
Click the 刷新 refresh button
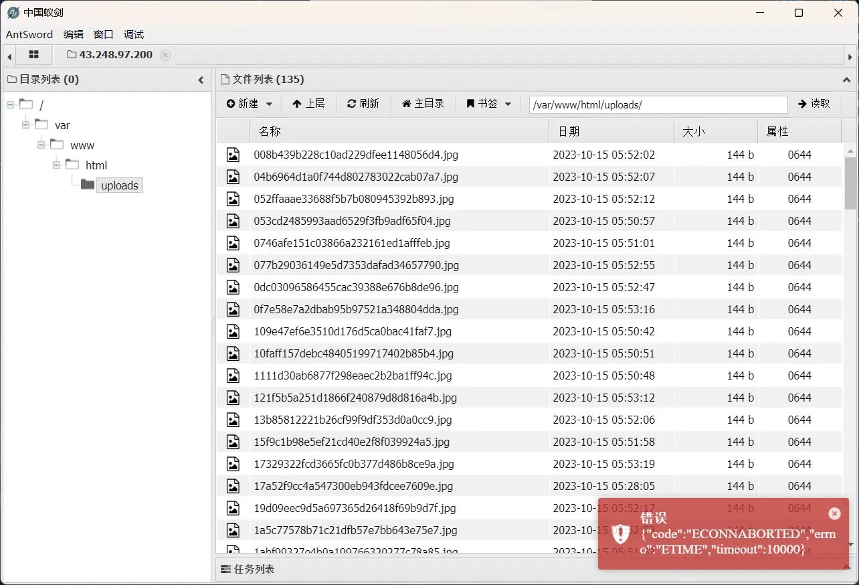(363, 104)
